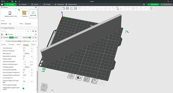Toggle the Advanced switch
The image size is (173, 93).
[x=30, y=37]
